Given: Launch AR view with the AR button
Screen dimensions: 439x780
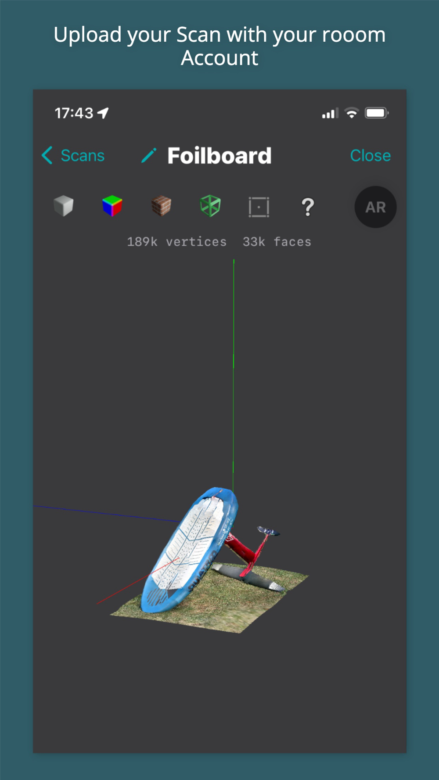Looking at the screenshot, I should 375,207.
